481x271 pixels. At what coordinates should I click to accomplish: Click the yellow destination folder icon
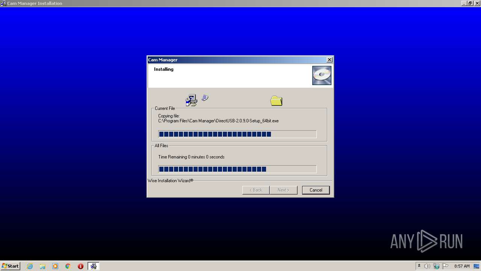(x=276, y=100)
